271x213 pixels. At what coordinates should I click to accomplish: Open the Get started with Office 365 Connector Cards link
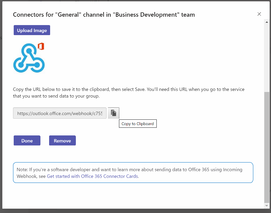pos(93,176)
